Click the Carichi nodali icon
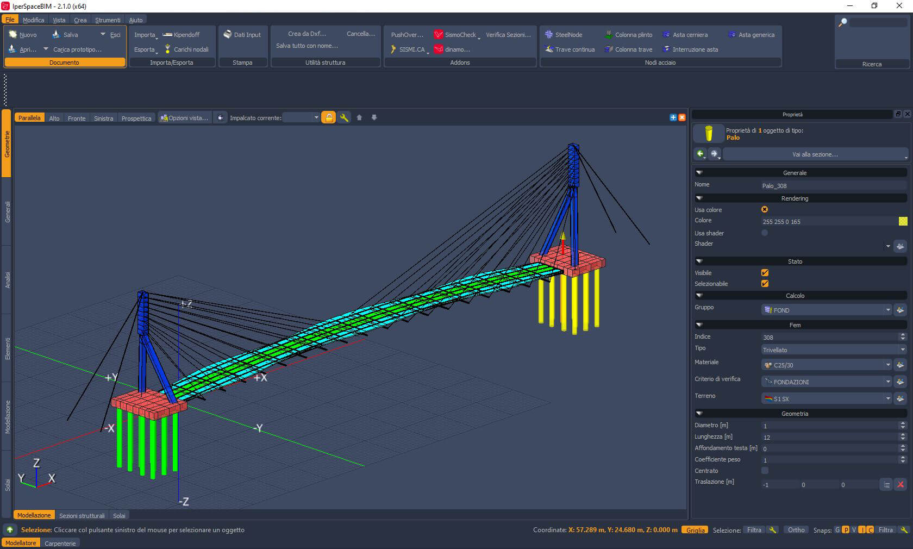 pos(168,49)
